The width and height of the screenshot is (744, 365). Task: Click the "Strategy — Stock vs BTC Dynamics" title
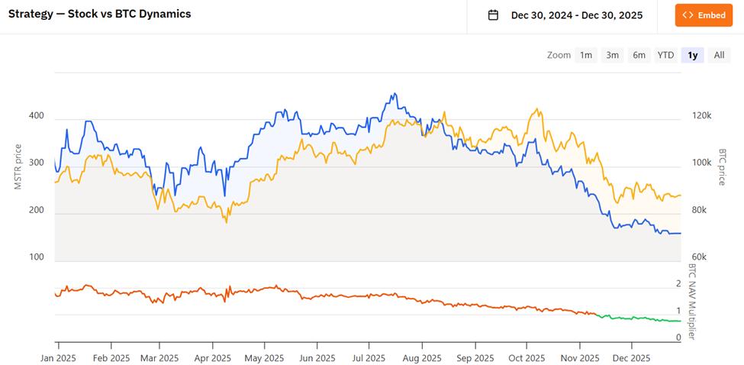click(100, 14)
